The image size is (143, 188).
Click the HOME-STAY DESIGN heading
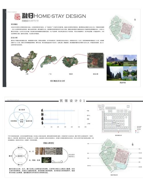(60, 16)
